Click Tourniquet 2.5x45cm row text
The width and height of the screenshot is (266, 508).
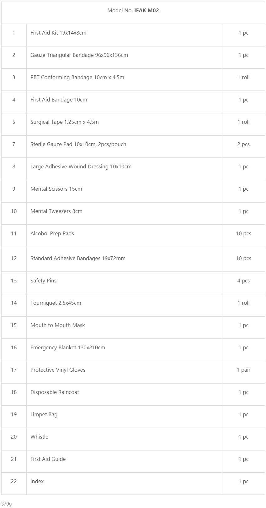point(56,303)
